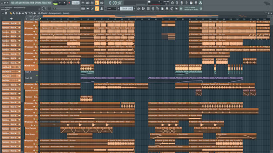The image size is (273, 153).
Task: Open the PATTERNS menu
Action: [x=26, y=3]
